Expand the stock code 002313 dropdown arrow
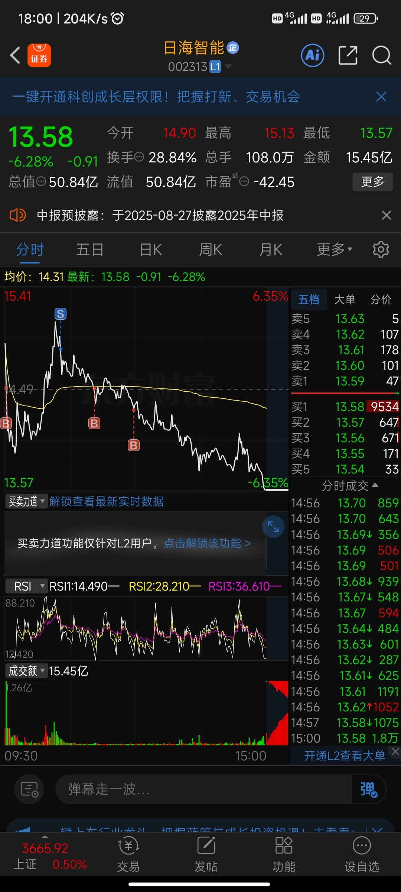This screenshot has width=401, height=892. coord(228,67)
